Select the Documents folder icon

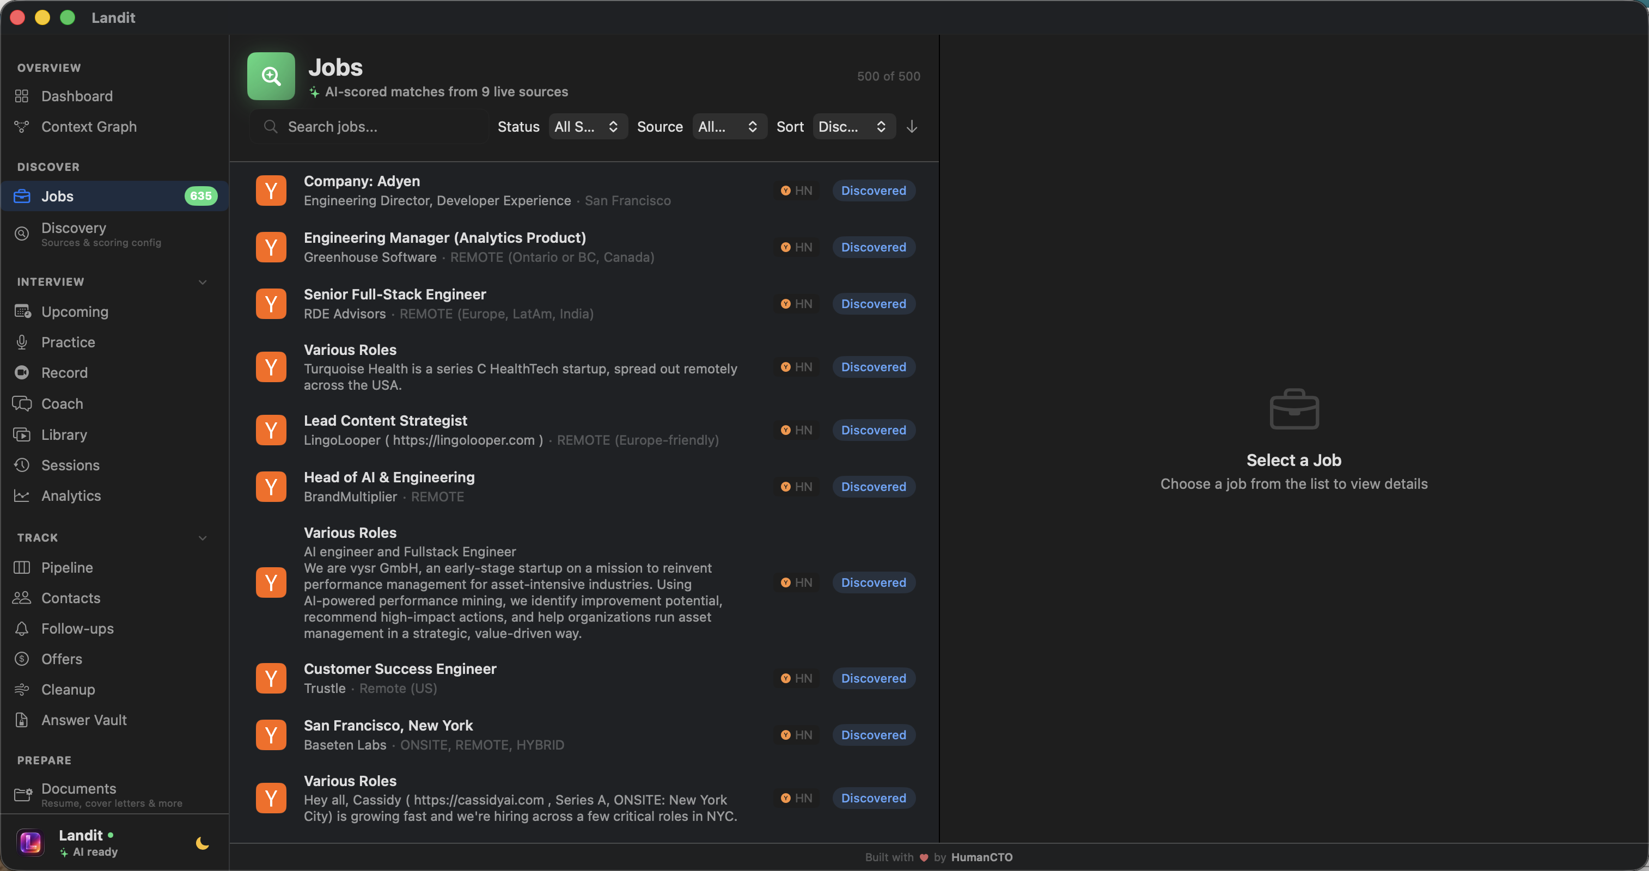pyautogui.click(x=22, y=794)
